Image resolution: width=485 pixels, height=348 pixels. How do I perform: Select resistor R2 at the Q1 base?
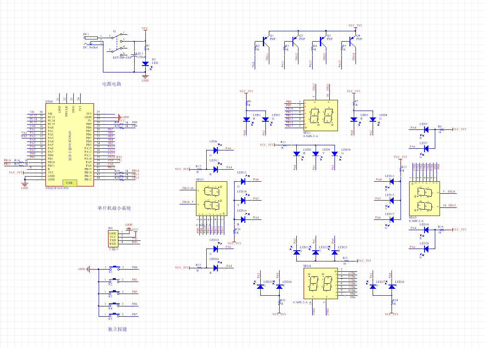pyautogui.click(x=255, y=48)
